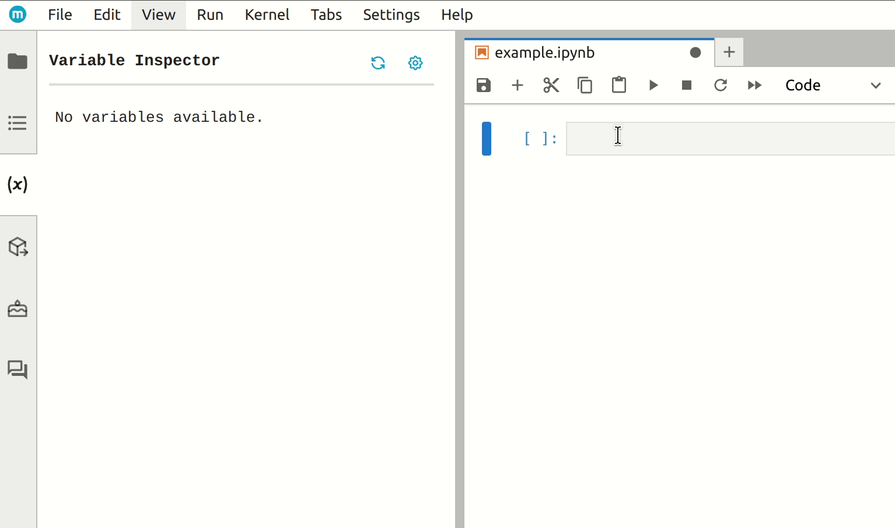Stop execution with the stop button

[686, 85]
